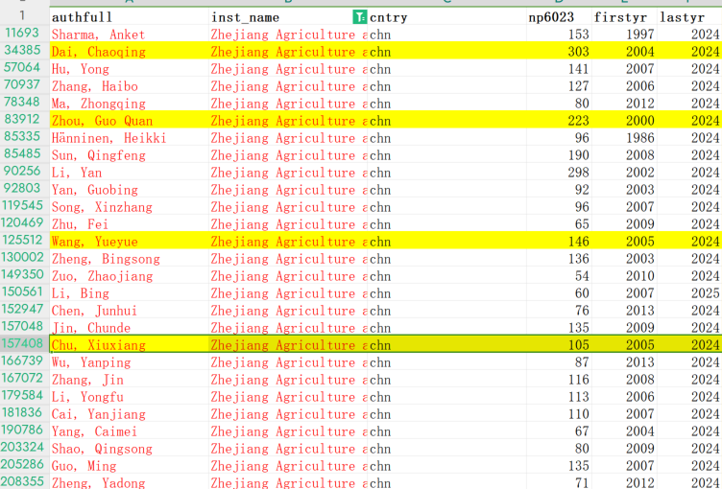Select the lastyr header cell
The image size is (722, 489).
687,17
